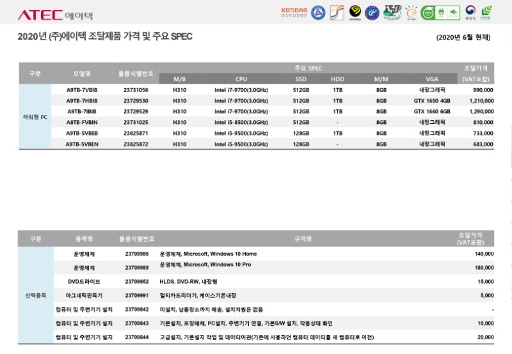Image resolution: width=512 pixels, height=354 pixels.
Task: Click the green eco-label leaf mark
Action: [x=428, y=13]
